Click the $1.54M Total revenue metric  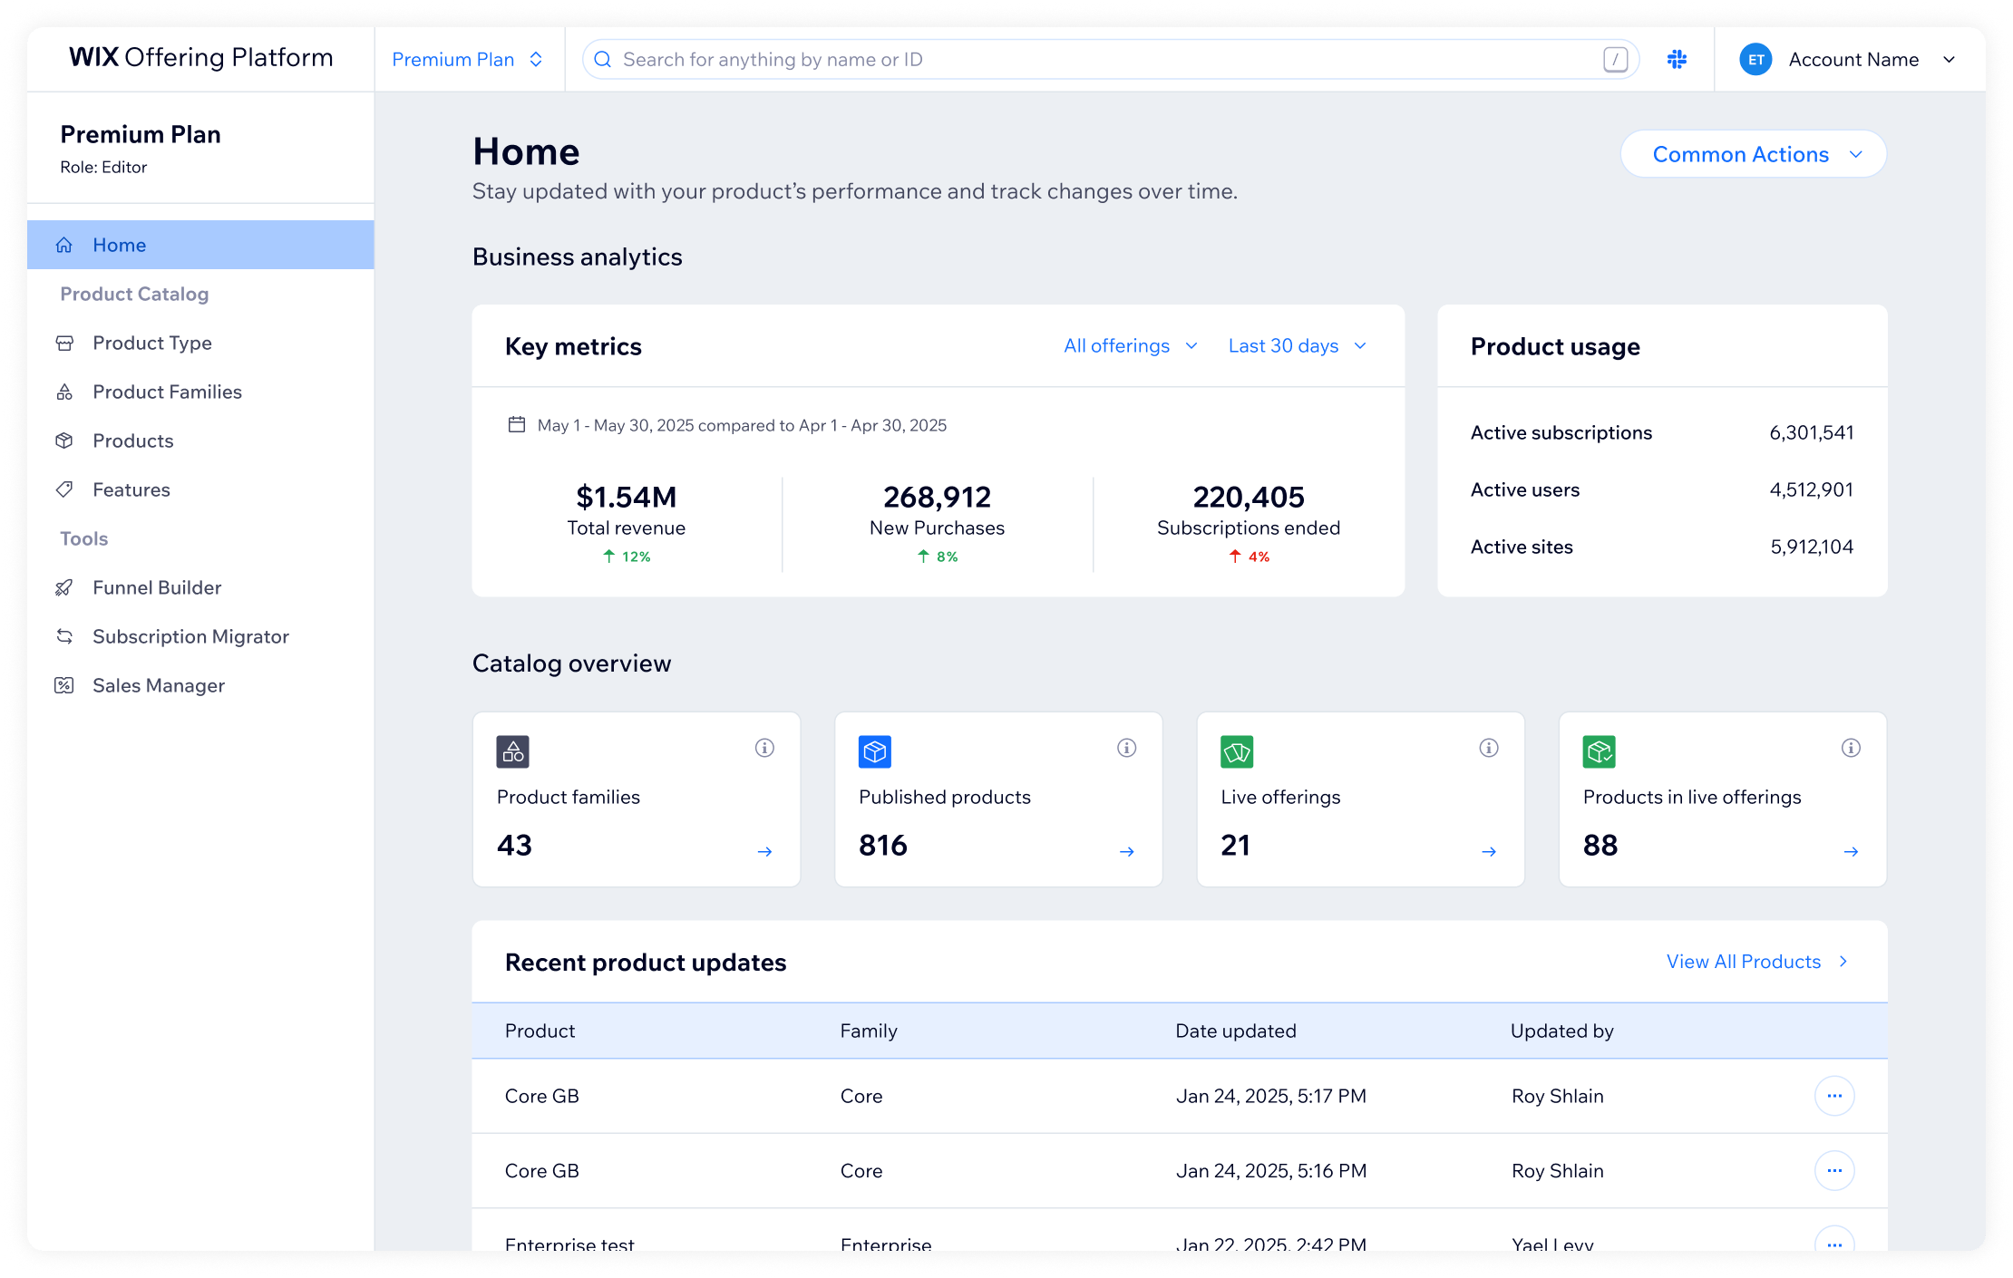coord(627,523)
